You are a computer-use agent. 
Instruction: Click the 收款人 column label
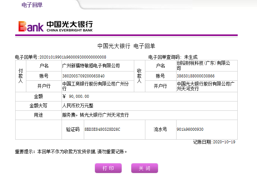coord(139,76)
